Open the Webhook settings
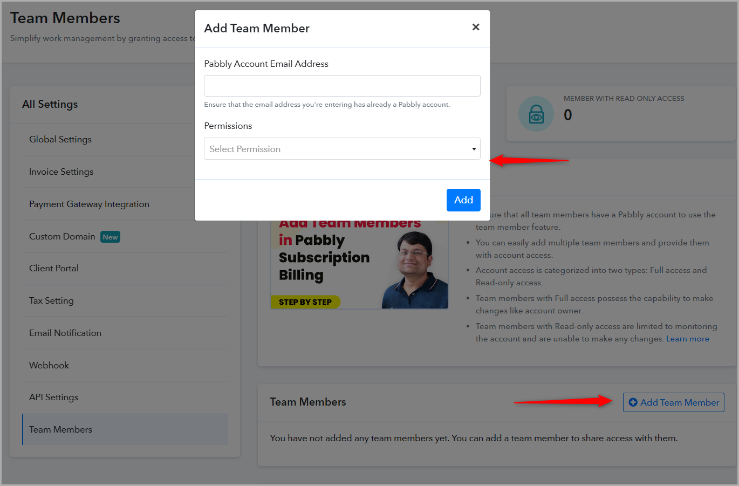This screenshot has height=486, width=739. tap(49, 365)
